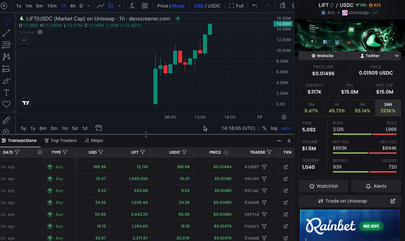The height and width of the screenshot is (241, 405).
Task: Toggle Full screen chart mode
Action: coord(236,6)
